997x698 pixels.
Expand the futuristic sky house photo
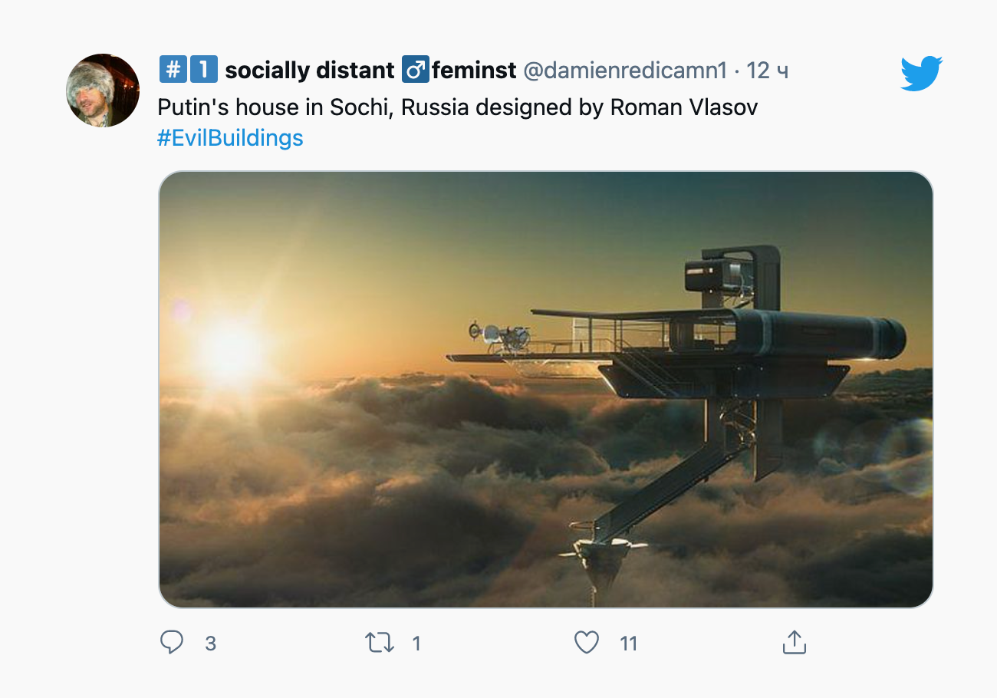[545, 389]
